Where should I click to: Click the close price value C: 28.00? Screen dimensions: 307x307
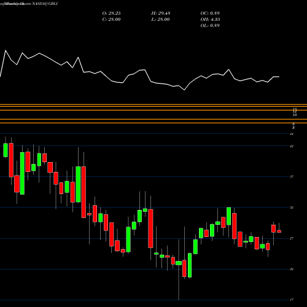pos(111,20)
